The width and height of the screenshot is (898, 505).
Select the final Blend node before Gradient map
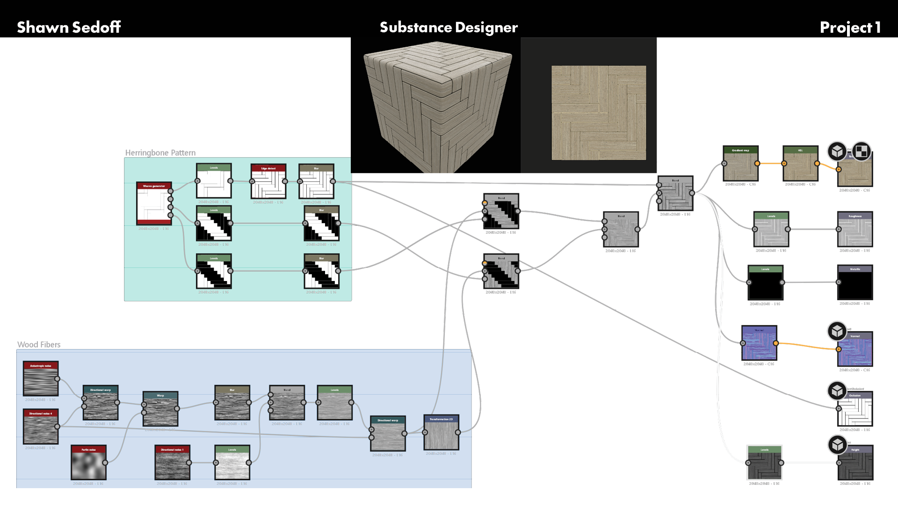click(675, 193)
